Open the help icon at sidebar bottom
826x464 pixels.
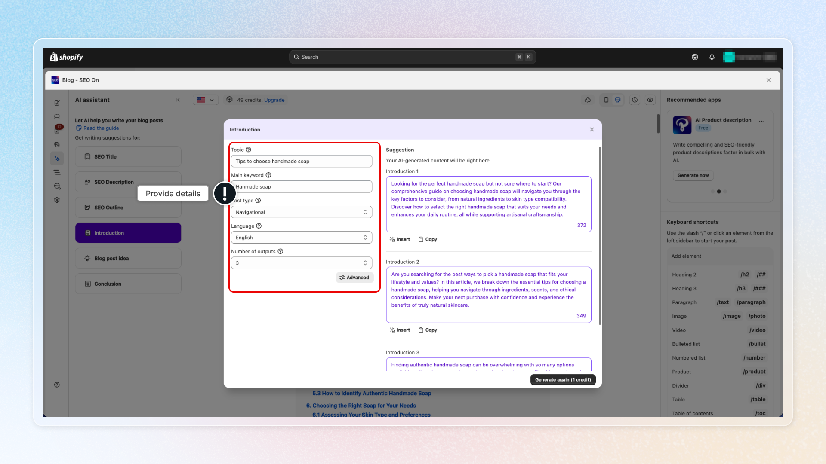pos(57,385)
